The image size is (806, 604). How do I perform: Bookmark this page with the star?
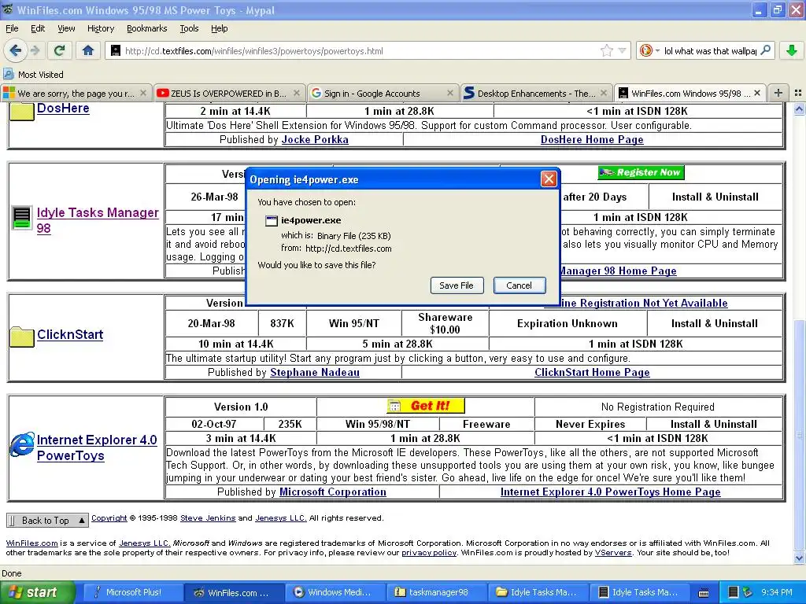(607, 50)
